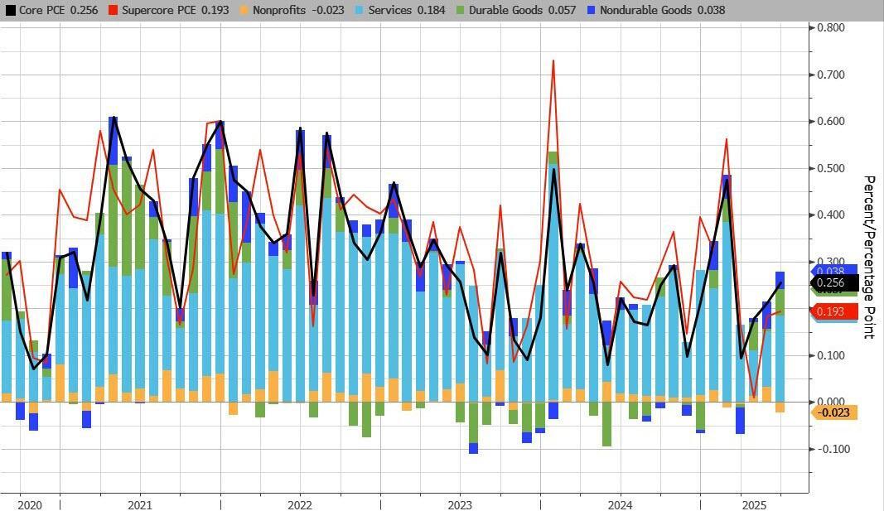Click the red Supercore PCE legend swatch

pos(113,11)
